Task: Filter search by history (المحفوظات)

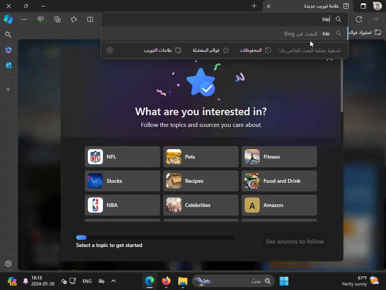Action: 256,50
